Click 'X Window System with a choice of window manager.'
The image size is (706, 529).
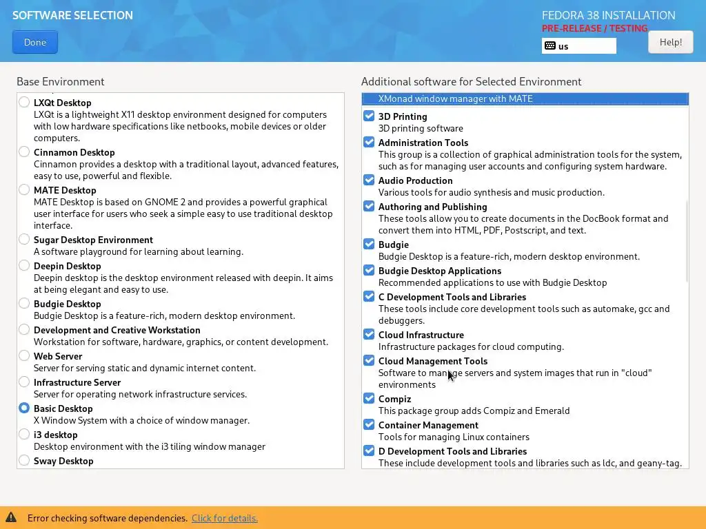(142, 420)
